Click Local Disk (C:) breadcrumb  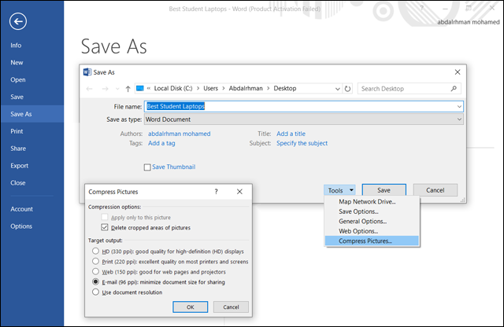click(x=173, y=89)
